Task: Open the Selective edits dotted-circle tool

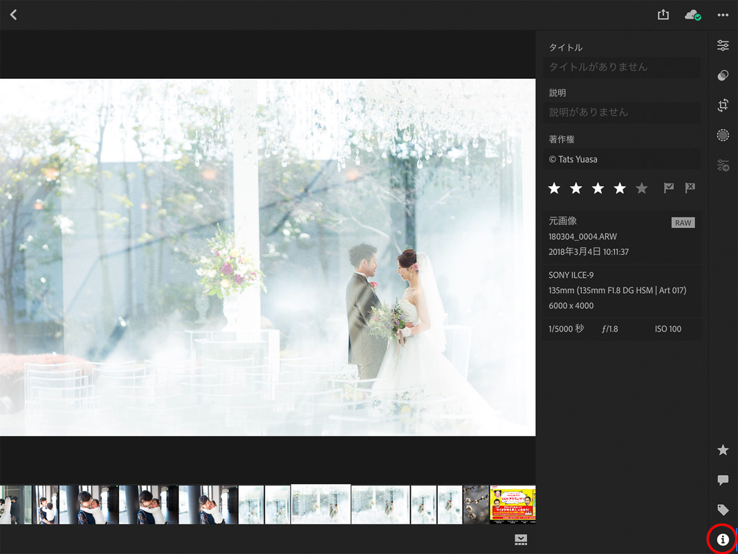Action: pos(723,136)
